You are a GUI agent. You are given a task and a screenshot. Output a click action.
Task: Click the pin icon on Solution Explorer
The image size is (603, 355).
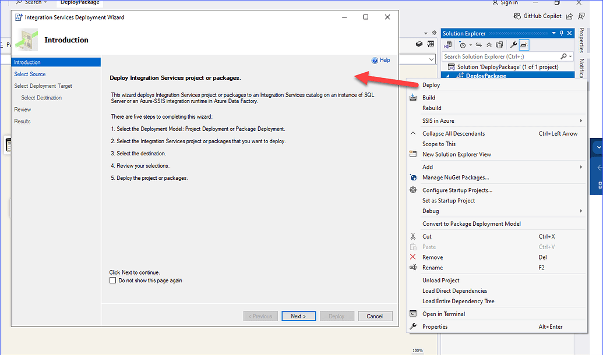pos(562,33)
